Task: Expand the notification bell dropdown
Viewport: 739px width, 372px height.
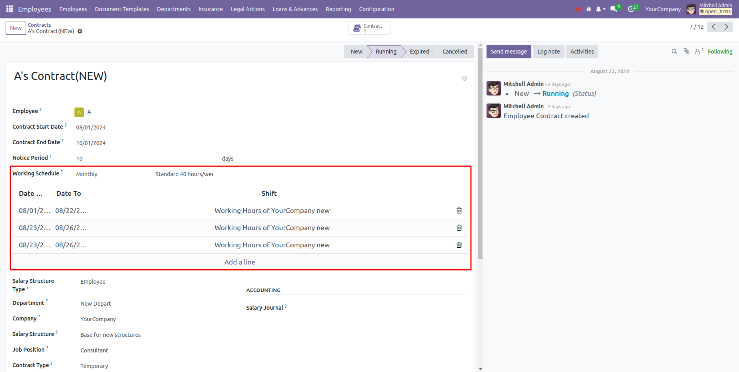Action: (600, 9)
